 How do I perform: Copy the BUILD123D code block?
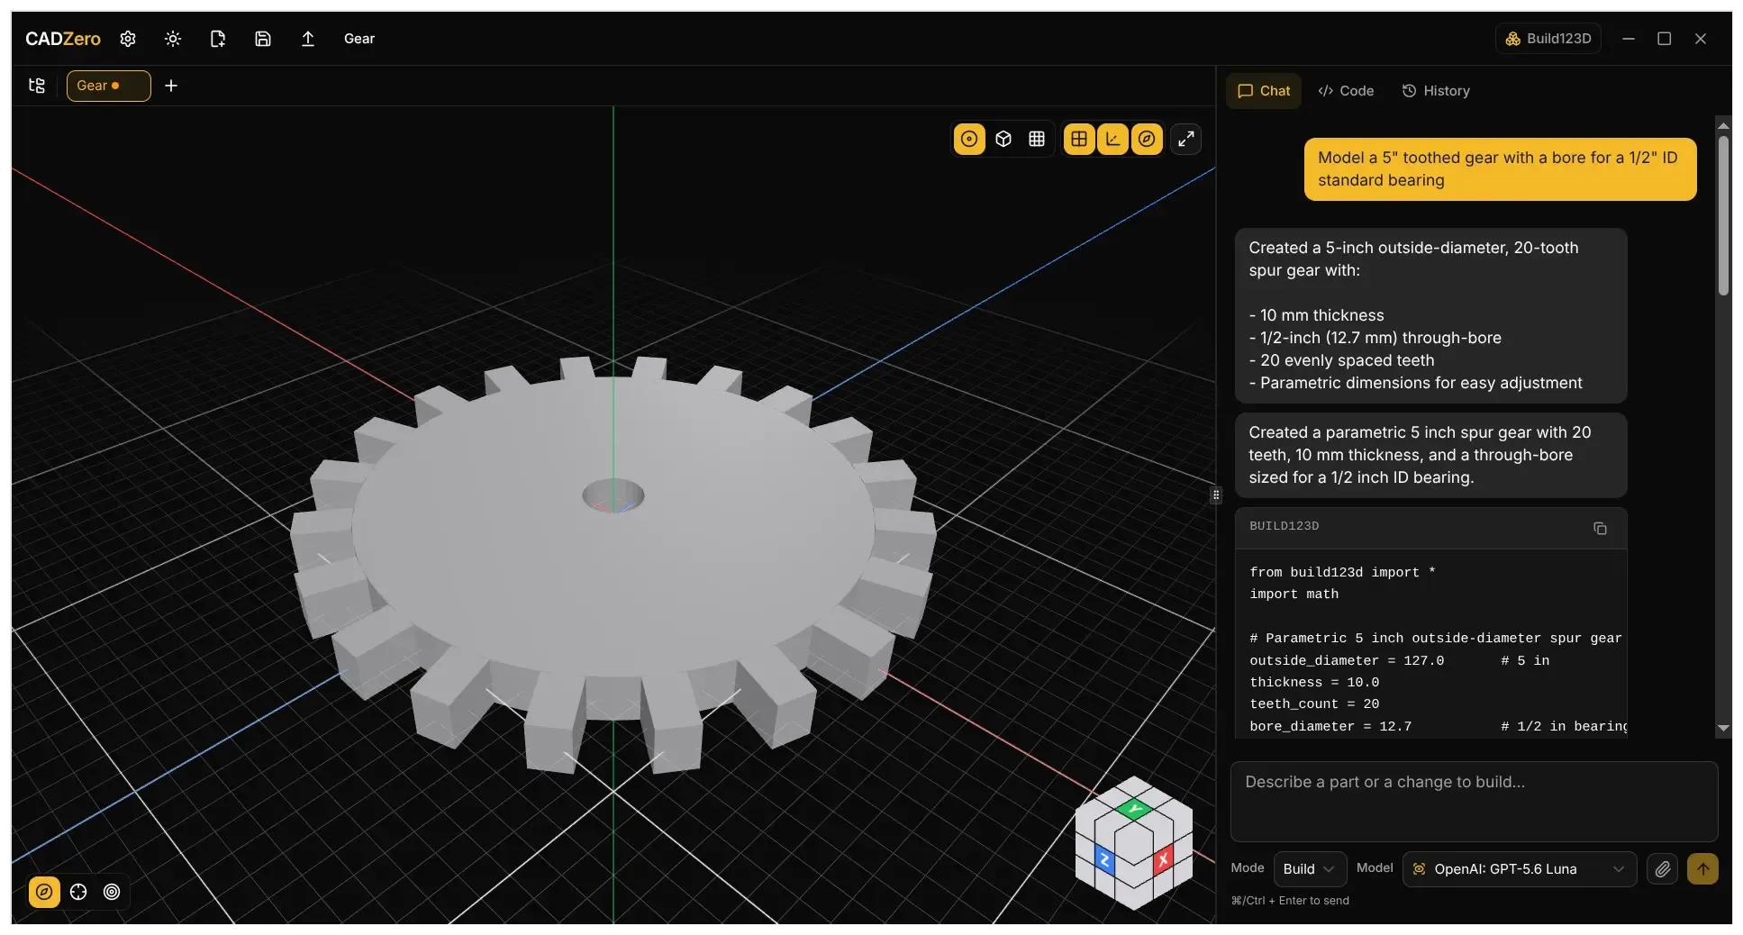(x=1600, y=529)
